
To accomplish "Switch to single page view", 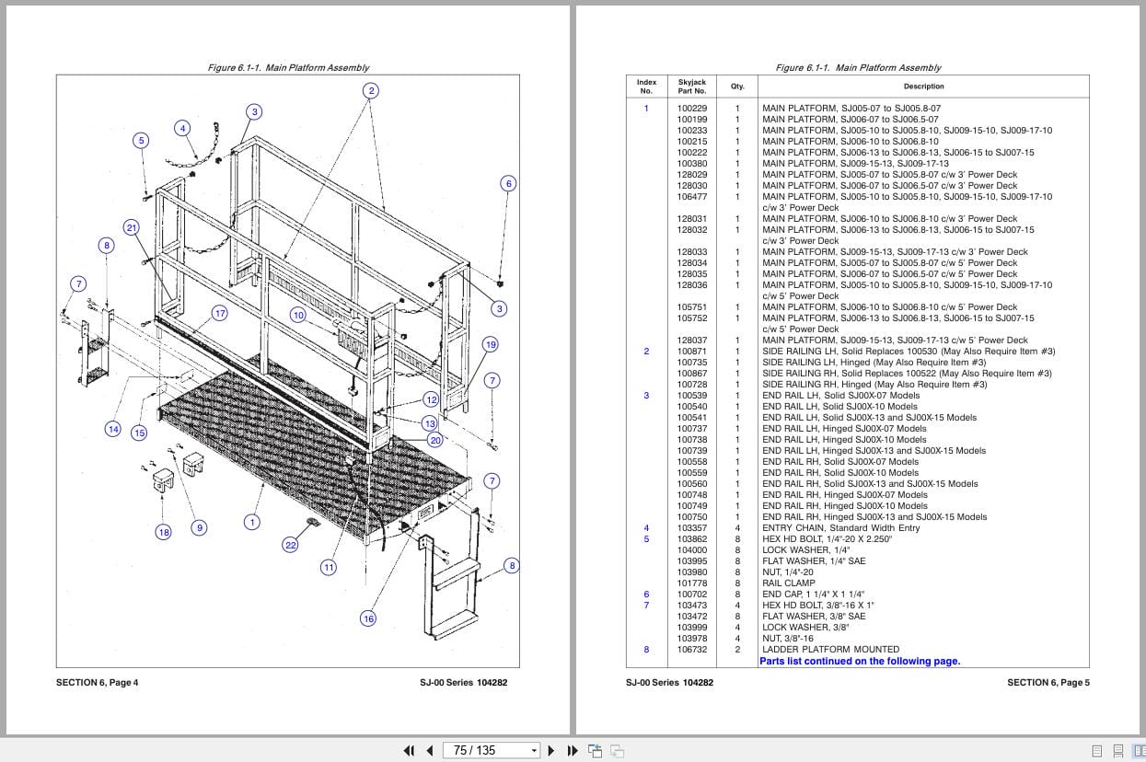I will (x=1095, y=750).
